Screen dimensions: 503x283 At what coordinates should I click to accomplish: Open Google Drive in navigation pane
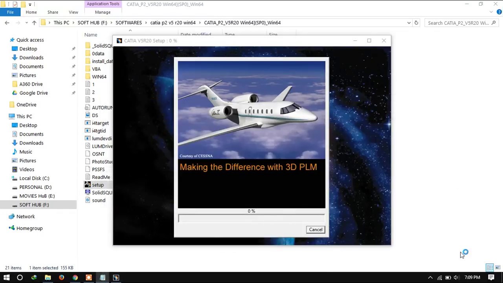[33, 93]
